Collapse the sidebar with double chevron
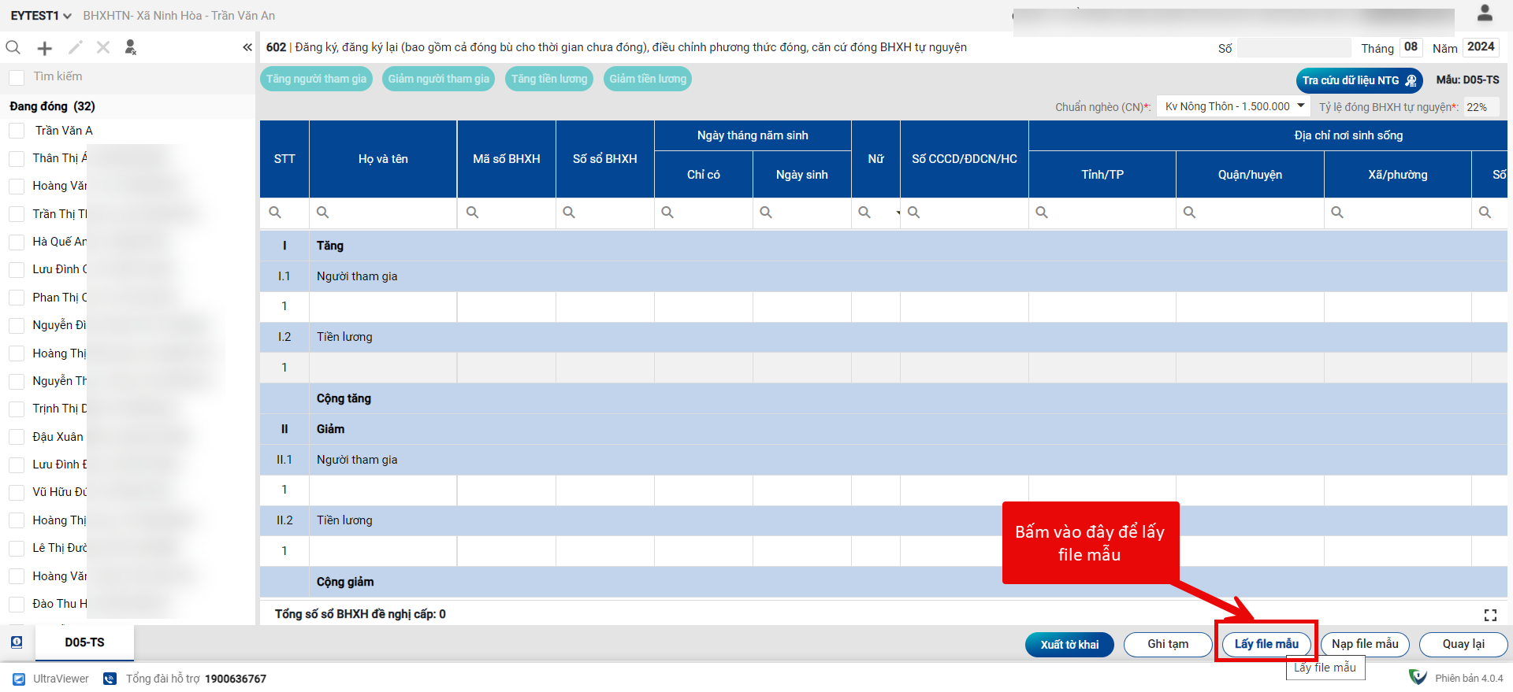Screen dimensions: 1513x692 (x=247, y=48)
